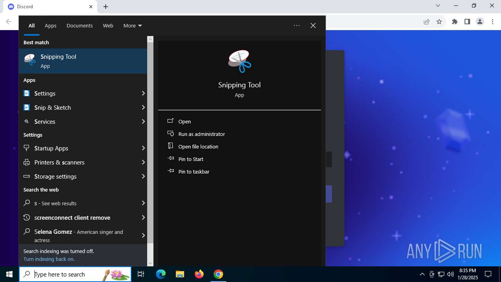This screenshot has width=501, height=282.
Task: Expand the 's - See web results' arrow
Action: (x=143, y=203)
